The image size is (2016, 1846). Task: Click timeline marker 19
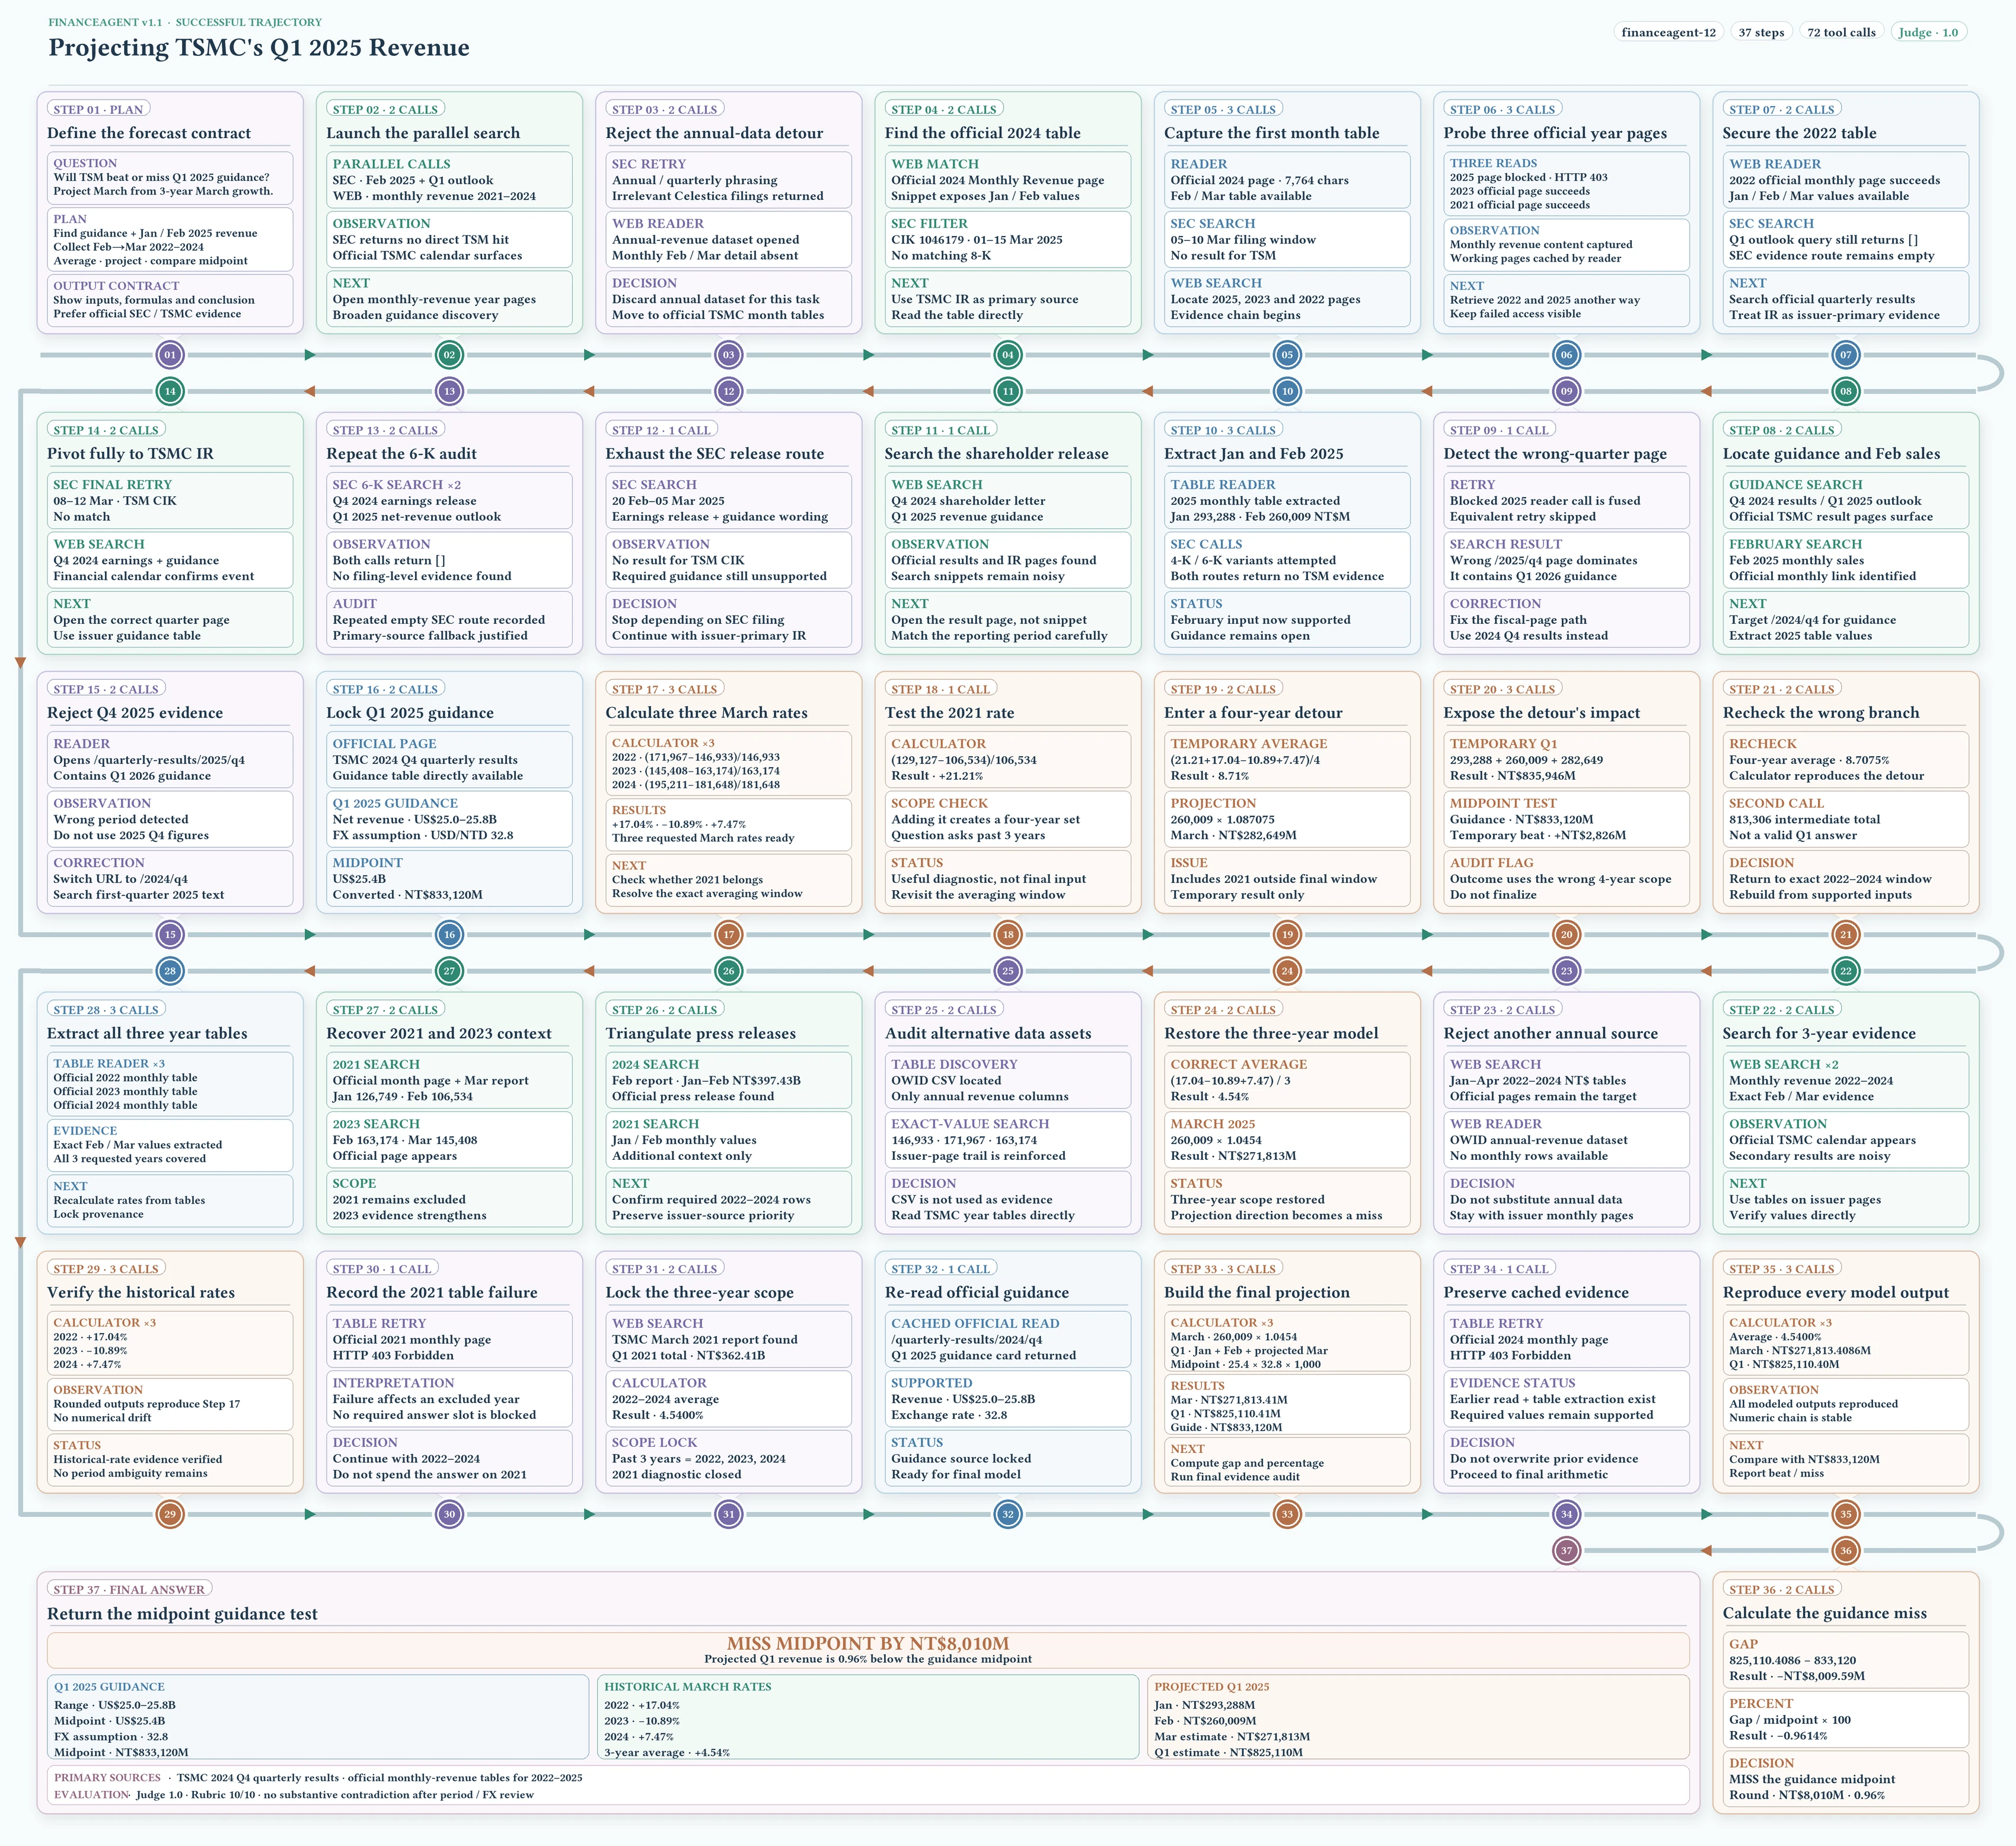[x=1287, y=934]
